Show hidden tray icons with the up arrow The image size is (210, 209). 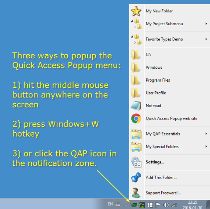[126, 205]
